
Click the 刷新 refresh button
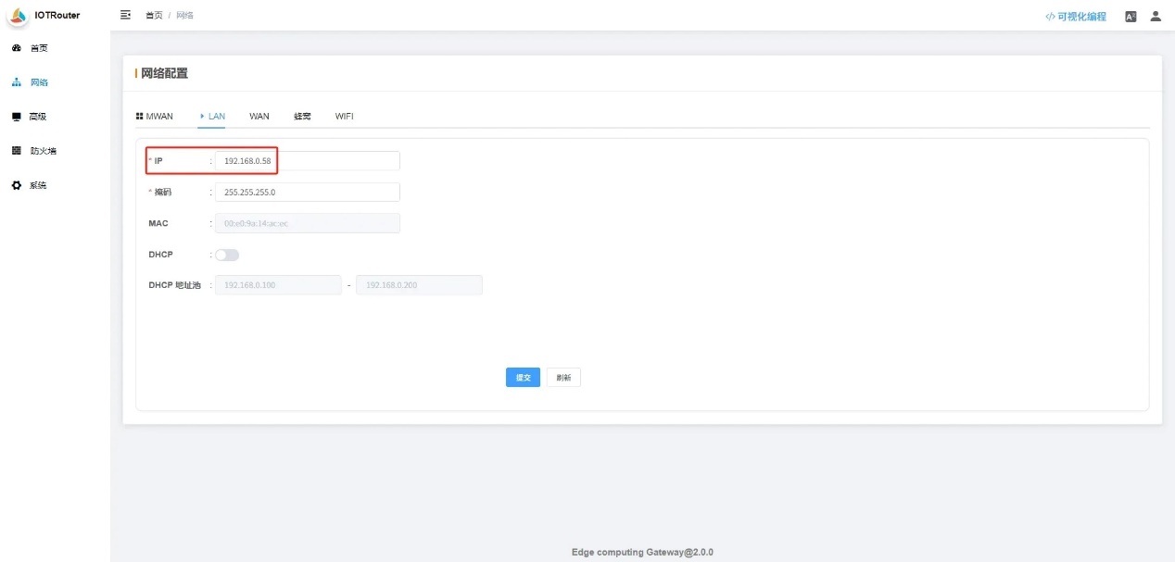pyautogui.click(x=563, y=378)
